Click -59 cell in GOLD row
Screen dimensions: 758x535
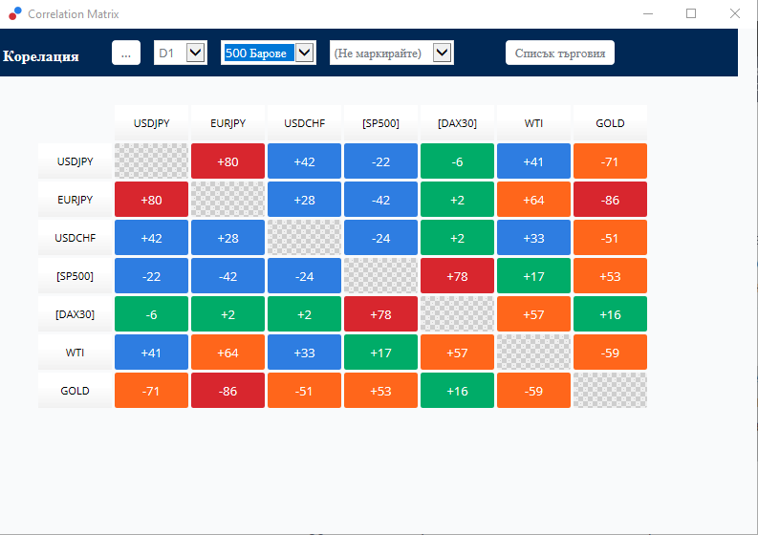(x=533, y=391)
